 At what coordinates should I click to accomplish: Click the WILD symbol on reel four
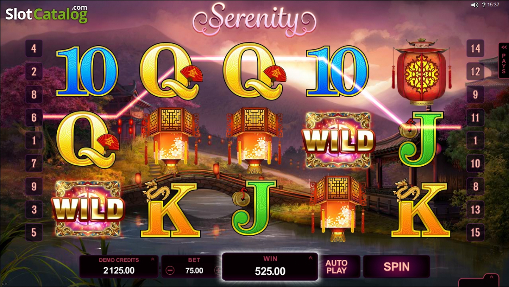(x=338, y=141)
